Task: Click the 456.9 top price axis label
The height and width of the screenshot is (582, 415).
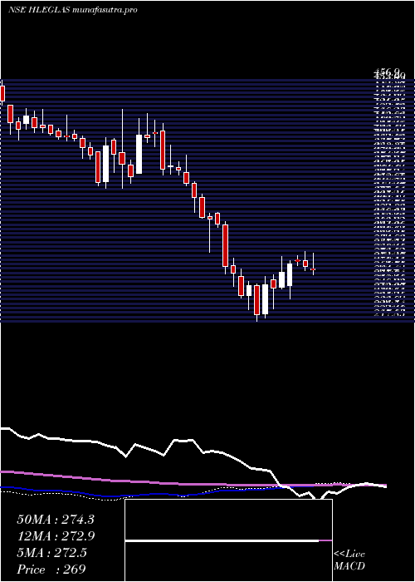Action: pyautogui.click(x=388, y=72)
